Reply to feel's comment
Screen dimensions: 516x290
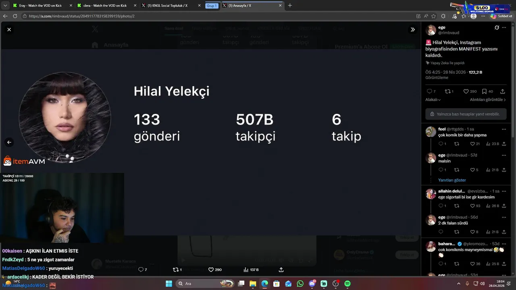click(x=441, y=144)
